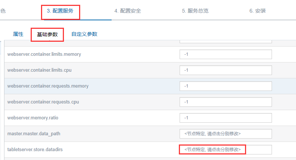Click the webserver.memory.ratio parameter label
The width and height of the screenshot is (296, 160).
(33, 118)
